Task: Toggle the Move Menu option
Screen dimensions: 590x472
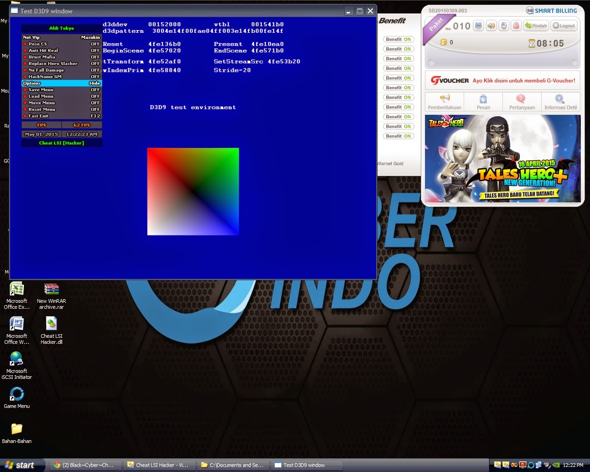Action: [62, 103]
